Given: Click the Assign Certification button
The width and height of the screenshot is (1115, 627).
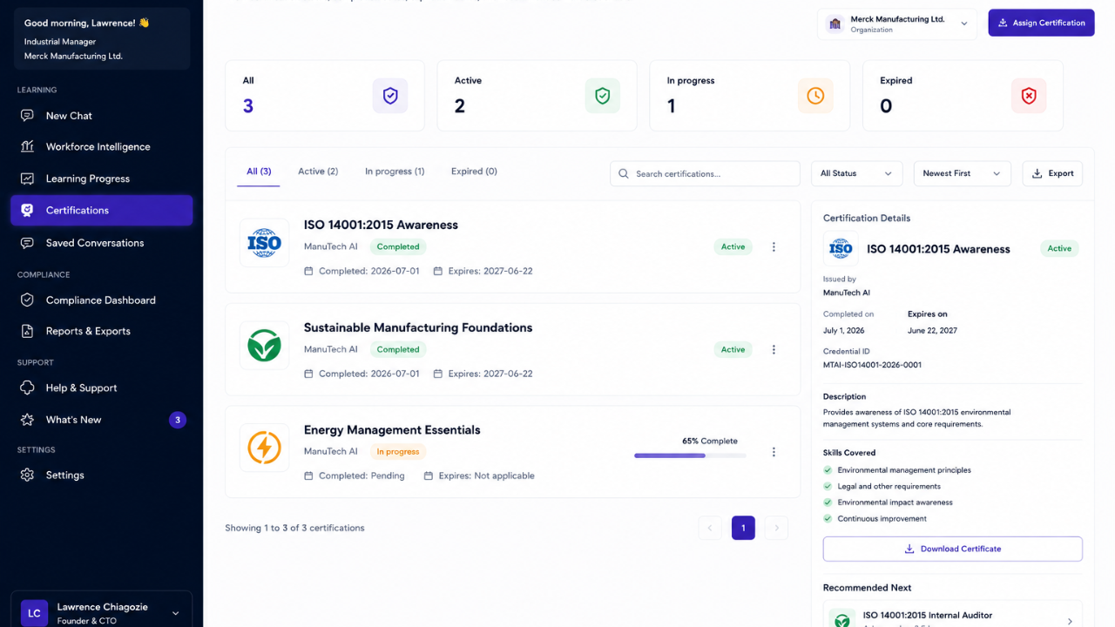Looking at the screenshot, I should tap(1041, 23).
